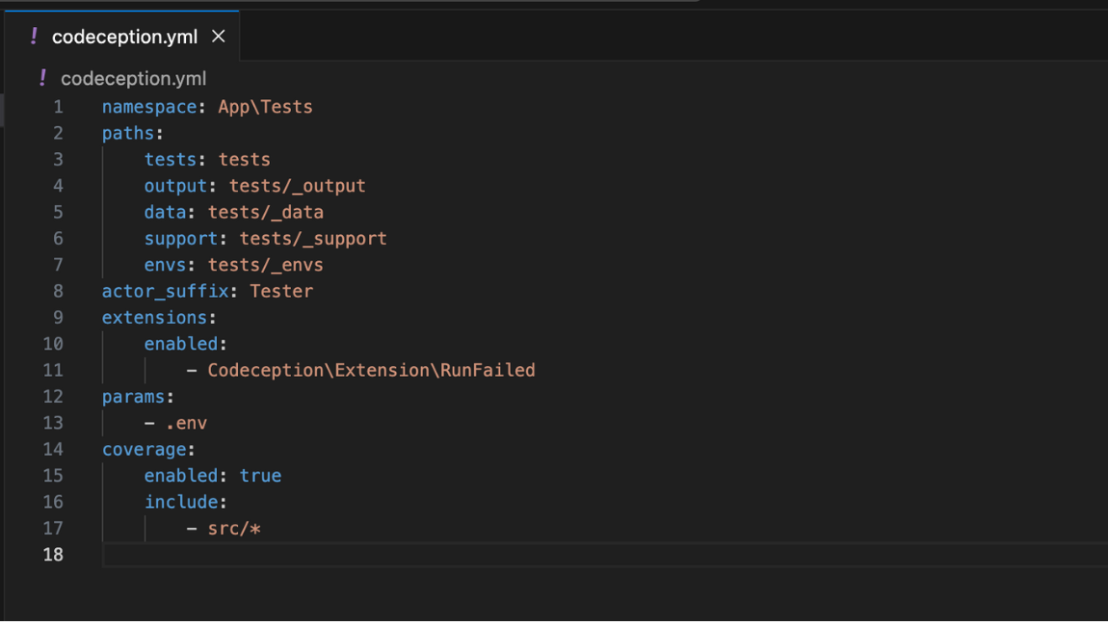The height and width of the screenshot is (626, 1108).
Task: Click the .env params list item
Action: [x=189, y=422]
